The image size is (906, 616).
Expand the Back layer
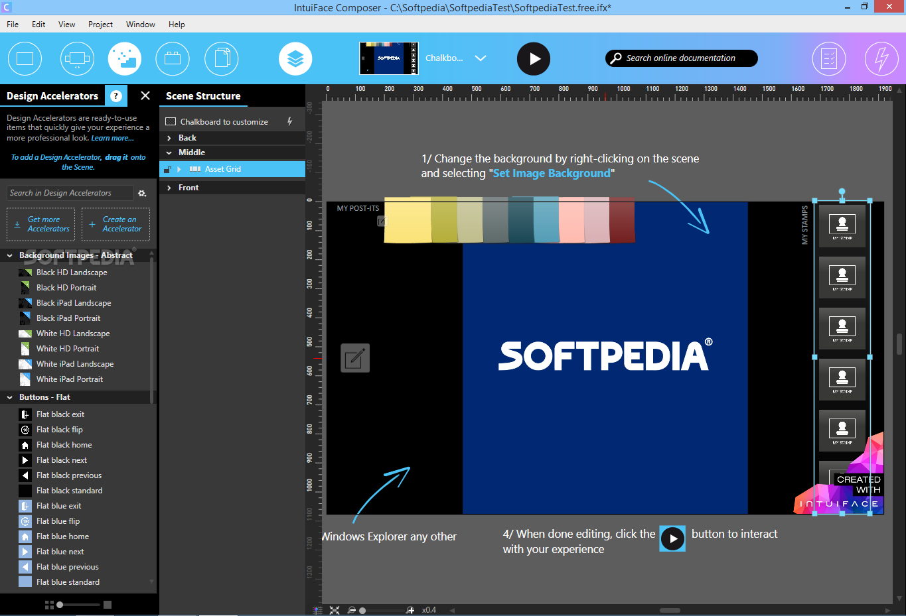[x=169, y=138]
